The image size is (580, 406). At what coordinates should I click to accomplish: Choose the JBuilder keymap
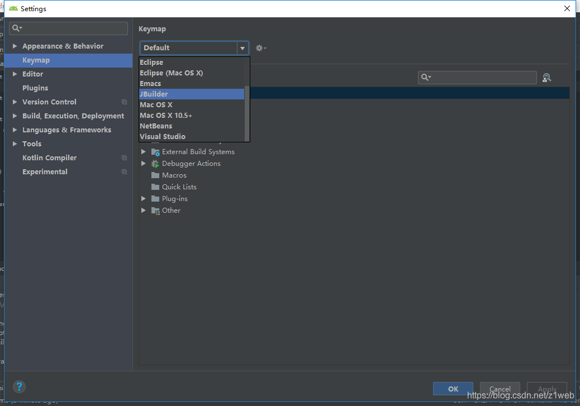192,94
